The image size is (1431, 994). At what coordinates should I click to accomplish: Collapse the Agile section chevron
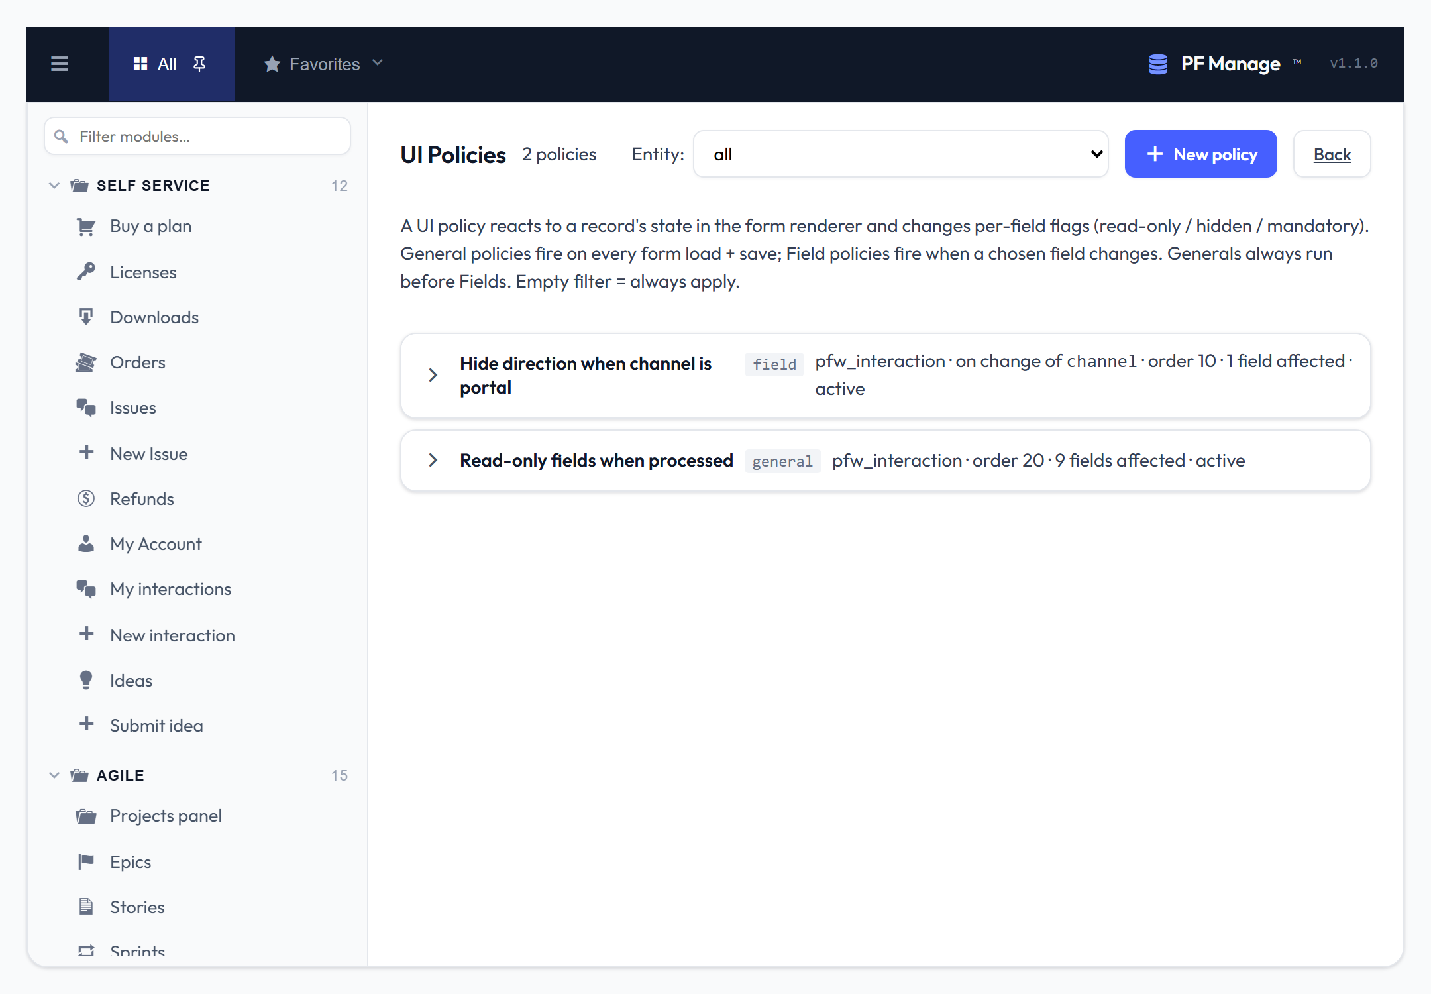[x=54, y=775]
